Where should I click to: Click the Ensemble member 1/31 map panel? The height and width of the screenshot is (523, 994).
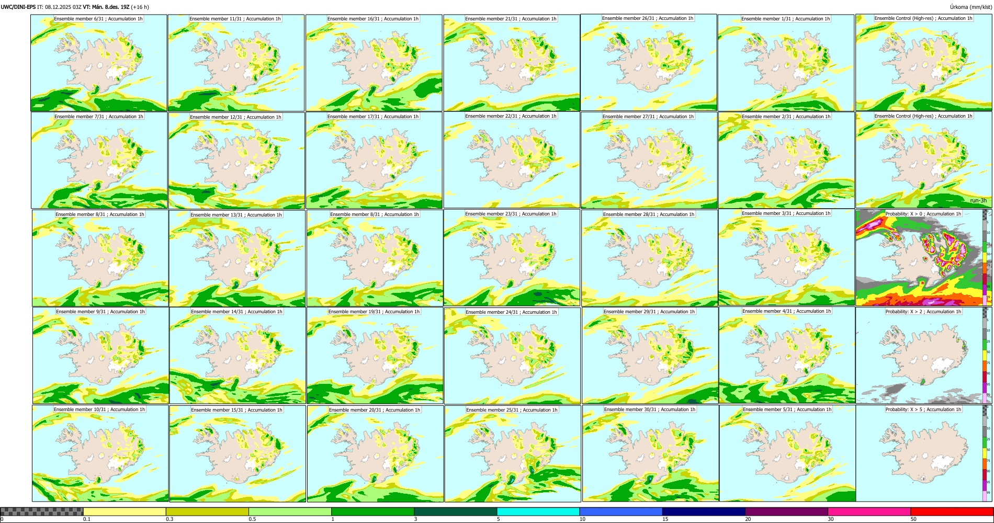click(x=786, y=63)
